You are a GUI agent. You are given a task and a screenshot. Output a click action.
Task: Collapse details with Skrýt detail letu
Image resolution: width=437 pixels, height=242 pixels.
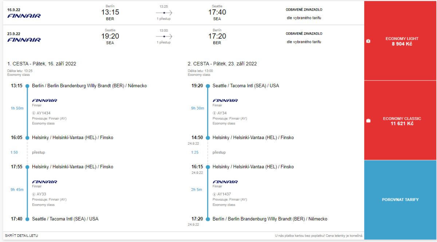(21, 236)
